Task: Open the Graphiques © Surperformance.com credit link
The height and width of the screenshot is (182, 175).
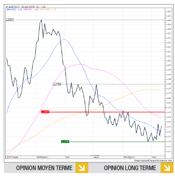Action: click(153, 161)
